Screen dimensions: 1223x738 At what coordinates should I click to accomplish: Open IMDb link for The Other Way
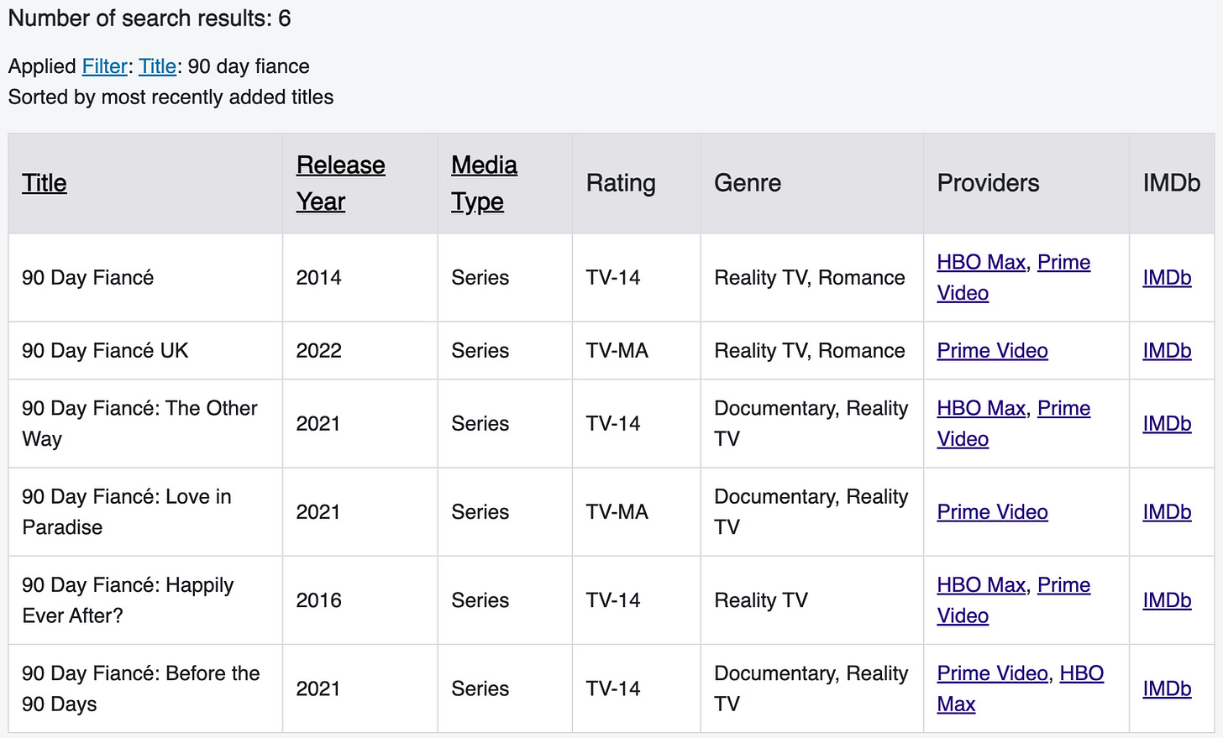(x=1167, y=424)
